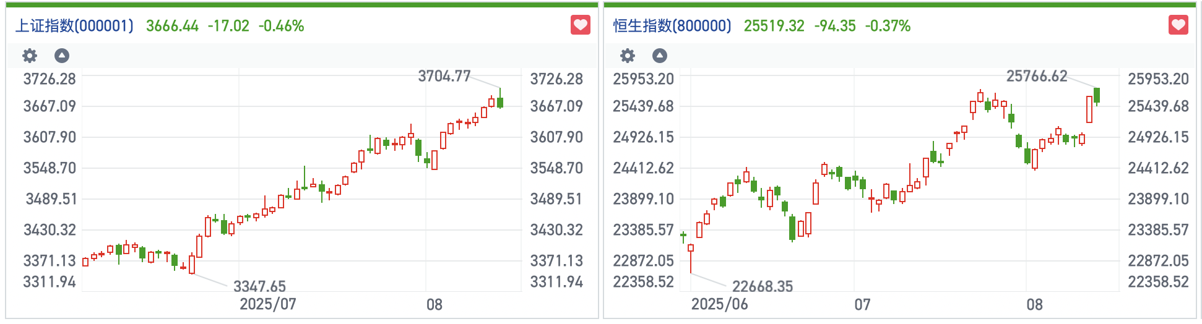Click the 22668.35 low label on the 恒生指数 chart
The width and height of the screenshot is (1202, 324).
pos(763,286)
